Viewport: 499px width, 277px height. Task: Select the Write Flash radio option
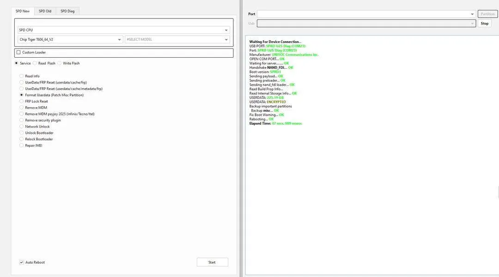point(60,63)
